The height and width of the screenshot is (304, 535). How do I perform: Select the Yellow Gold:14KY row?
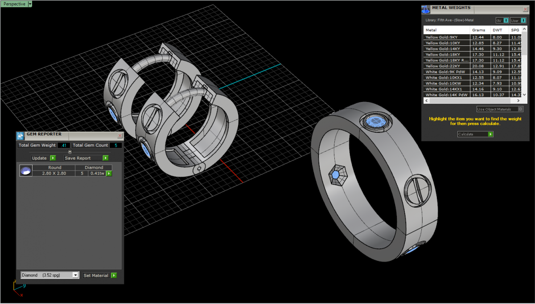click(446, 49)
